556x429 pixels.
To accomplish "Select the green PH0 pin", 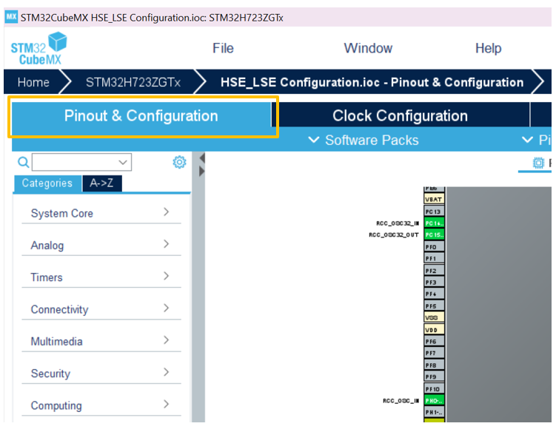I will [x=434, y=400].
